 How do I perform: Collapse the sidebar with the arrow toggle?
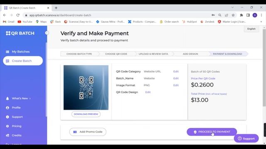[x=47, y=33]
